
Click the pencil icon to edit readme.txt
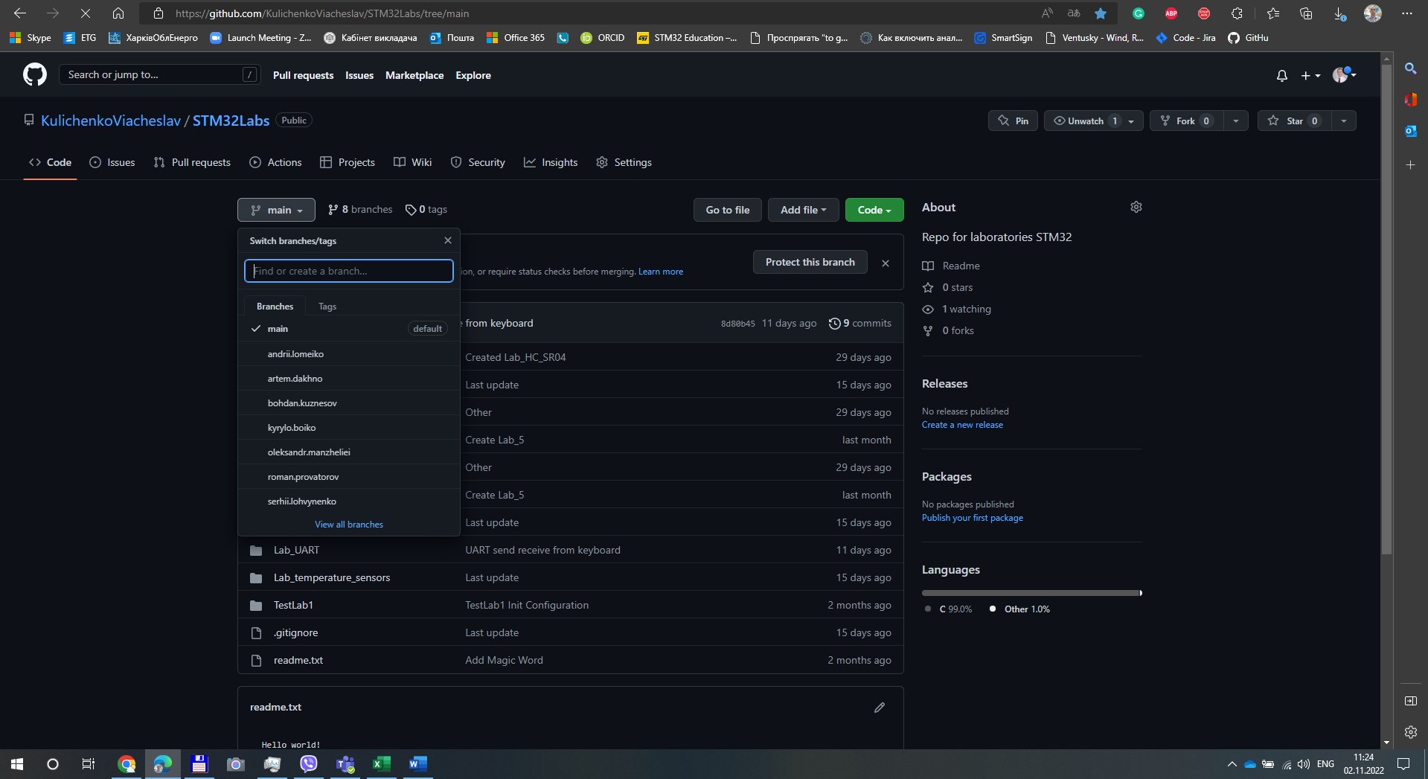[x=879, y=708]
